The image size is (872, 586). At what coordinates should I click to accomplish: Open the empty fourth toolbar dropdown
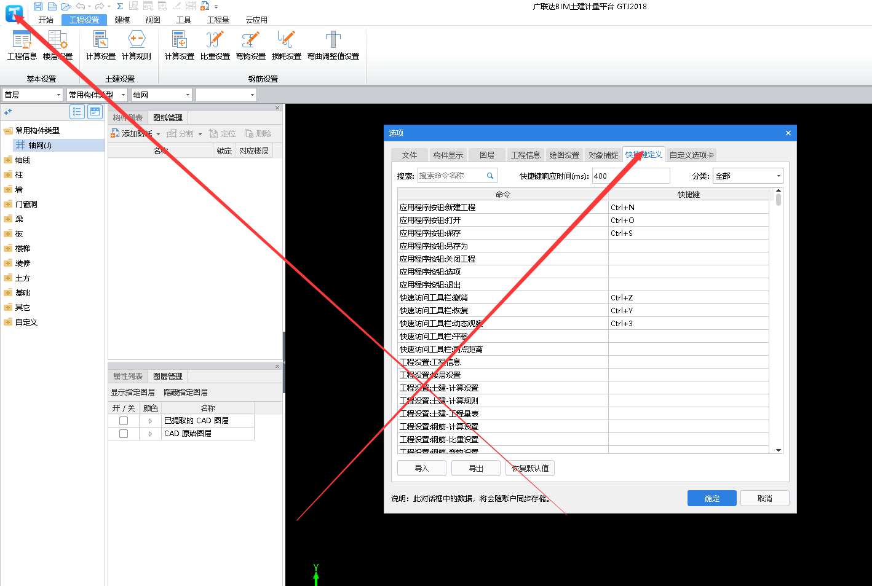[226, 95]
